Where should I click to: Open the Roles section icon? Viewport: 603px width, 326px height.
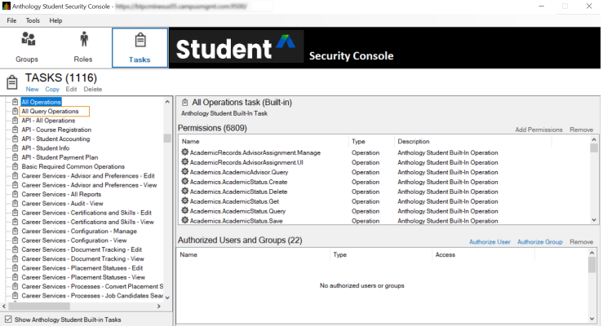(83, 39)
